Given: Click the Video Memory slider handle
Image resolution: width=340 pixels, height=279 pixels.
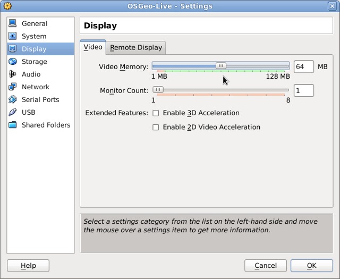Looking at the screenshot, I should tap(221, 66).
